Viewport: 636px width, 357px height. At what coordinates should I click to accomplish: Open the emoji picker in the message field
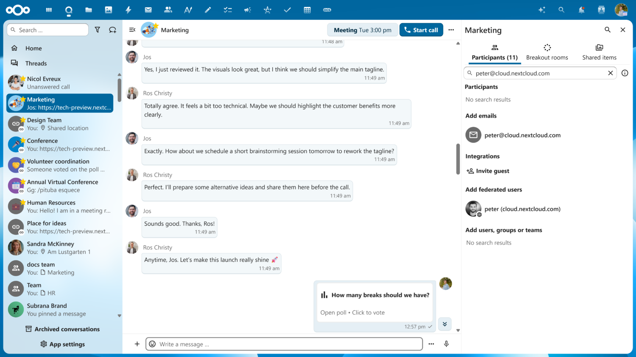(152, 344)
